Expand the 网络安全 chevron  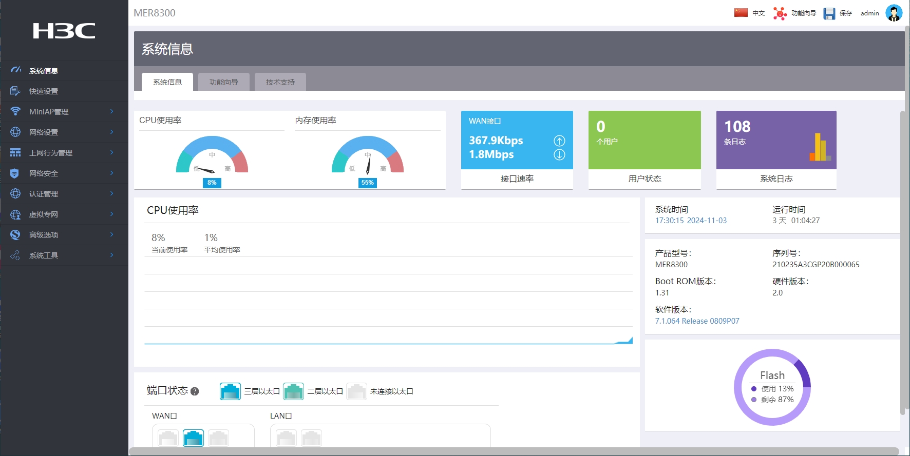click(111, 173)
